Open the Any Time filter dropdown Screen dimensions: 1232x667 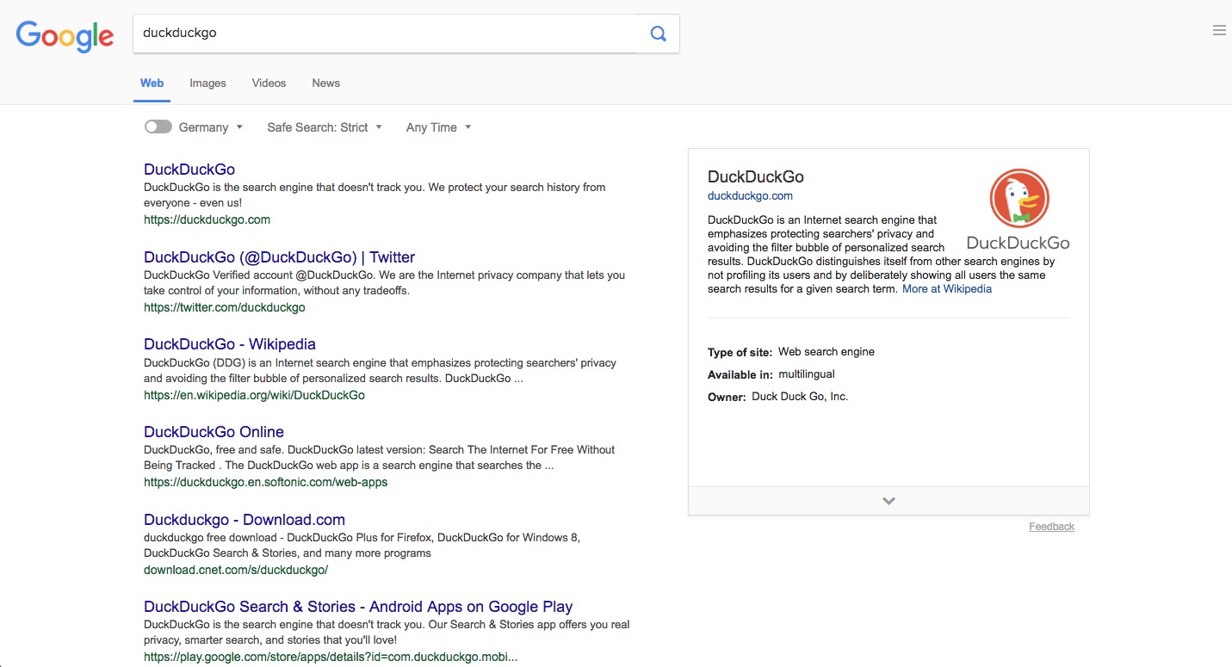pos(438,127)
